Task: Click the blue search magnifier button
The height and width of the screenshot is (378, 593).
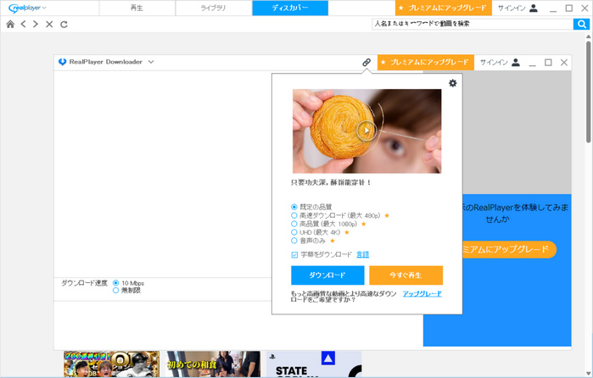Action: pyautogui.click(x=581, y=25)
